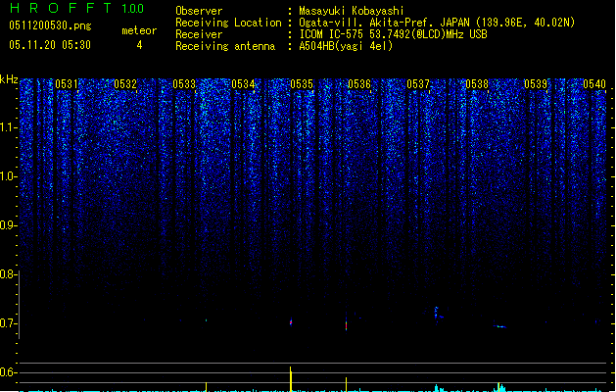Click the 0532 time marker

(125, 84)
